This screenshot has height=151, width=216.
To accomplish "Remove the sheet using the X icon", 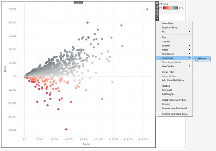I will [157, 3].
